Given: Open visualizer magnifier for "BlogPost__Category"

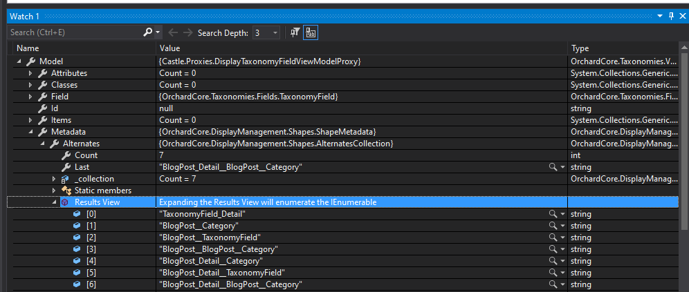Looking at the screenshot, I should (x=553, y=226).
